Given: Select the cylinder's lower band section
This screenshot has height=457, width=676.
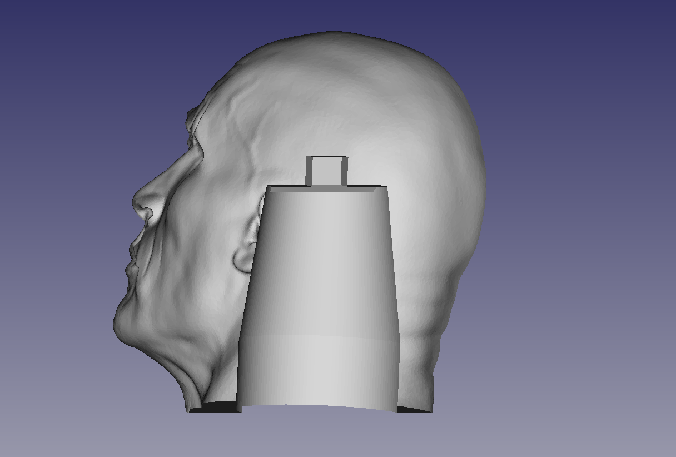Looking at the screenshot, I should coord(319,372).
